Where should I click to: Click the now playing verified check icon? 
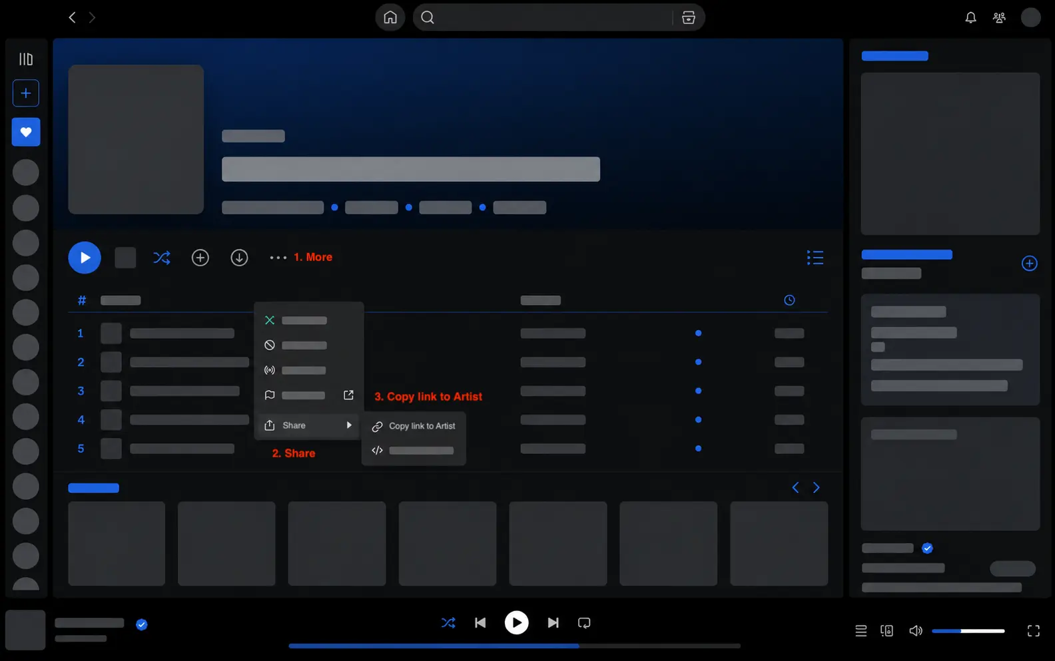141,624
